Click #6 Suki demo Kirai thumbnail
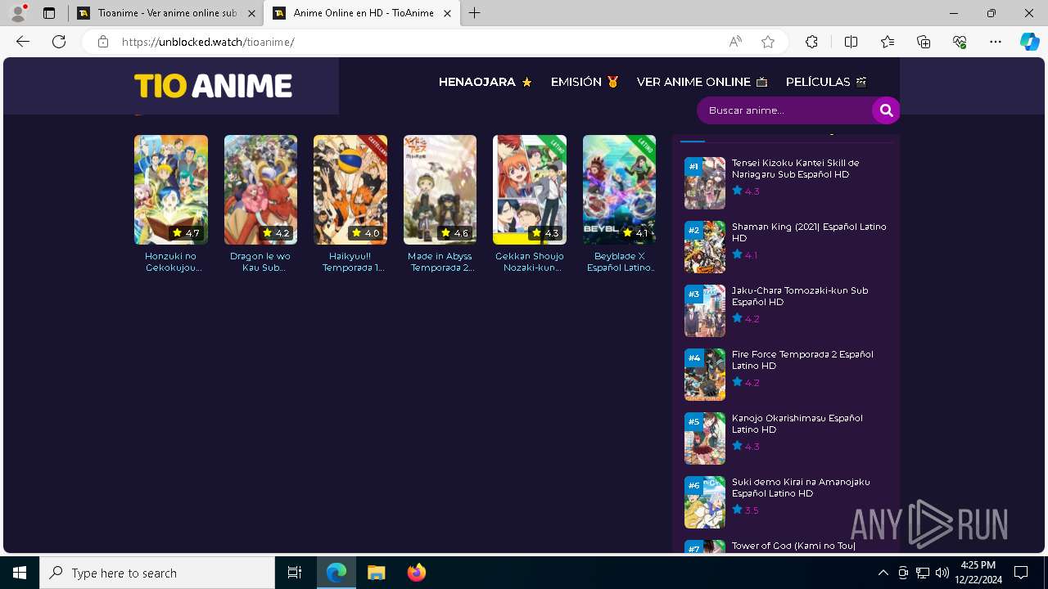The width and height of the screenshot is (1048, 589). [x=705, y=502]
